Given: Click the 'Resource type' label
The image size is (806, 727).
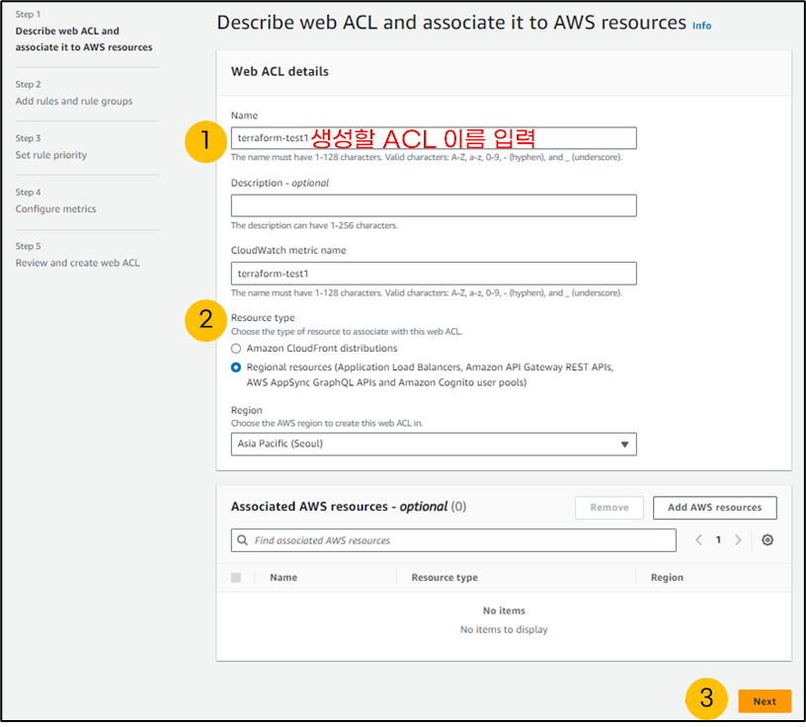Looking at the screenshot, I should click(x=263, y=318).
